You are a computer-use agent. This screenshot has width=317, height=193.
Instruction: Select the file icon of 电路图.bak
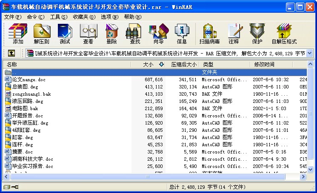pos(8,108)
